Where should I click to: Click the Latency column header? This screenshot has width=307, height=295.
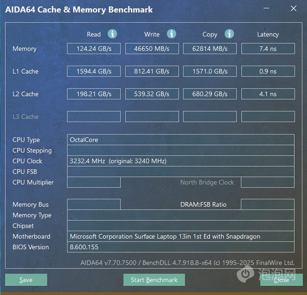tap(268, 34)
